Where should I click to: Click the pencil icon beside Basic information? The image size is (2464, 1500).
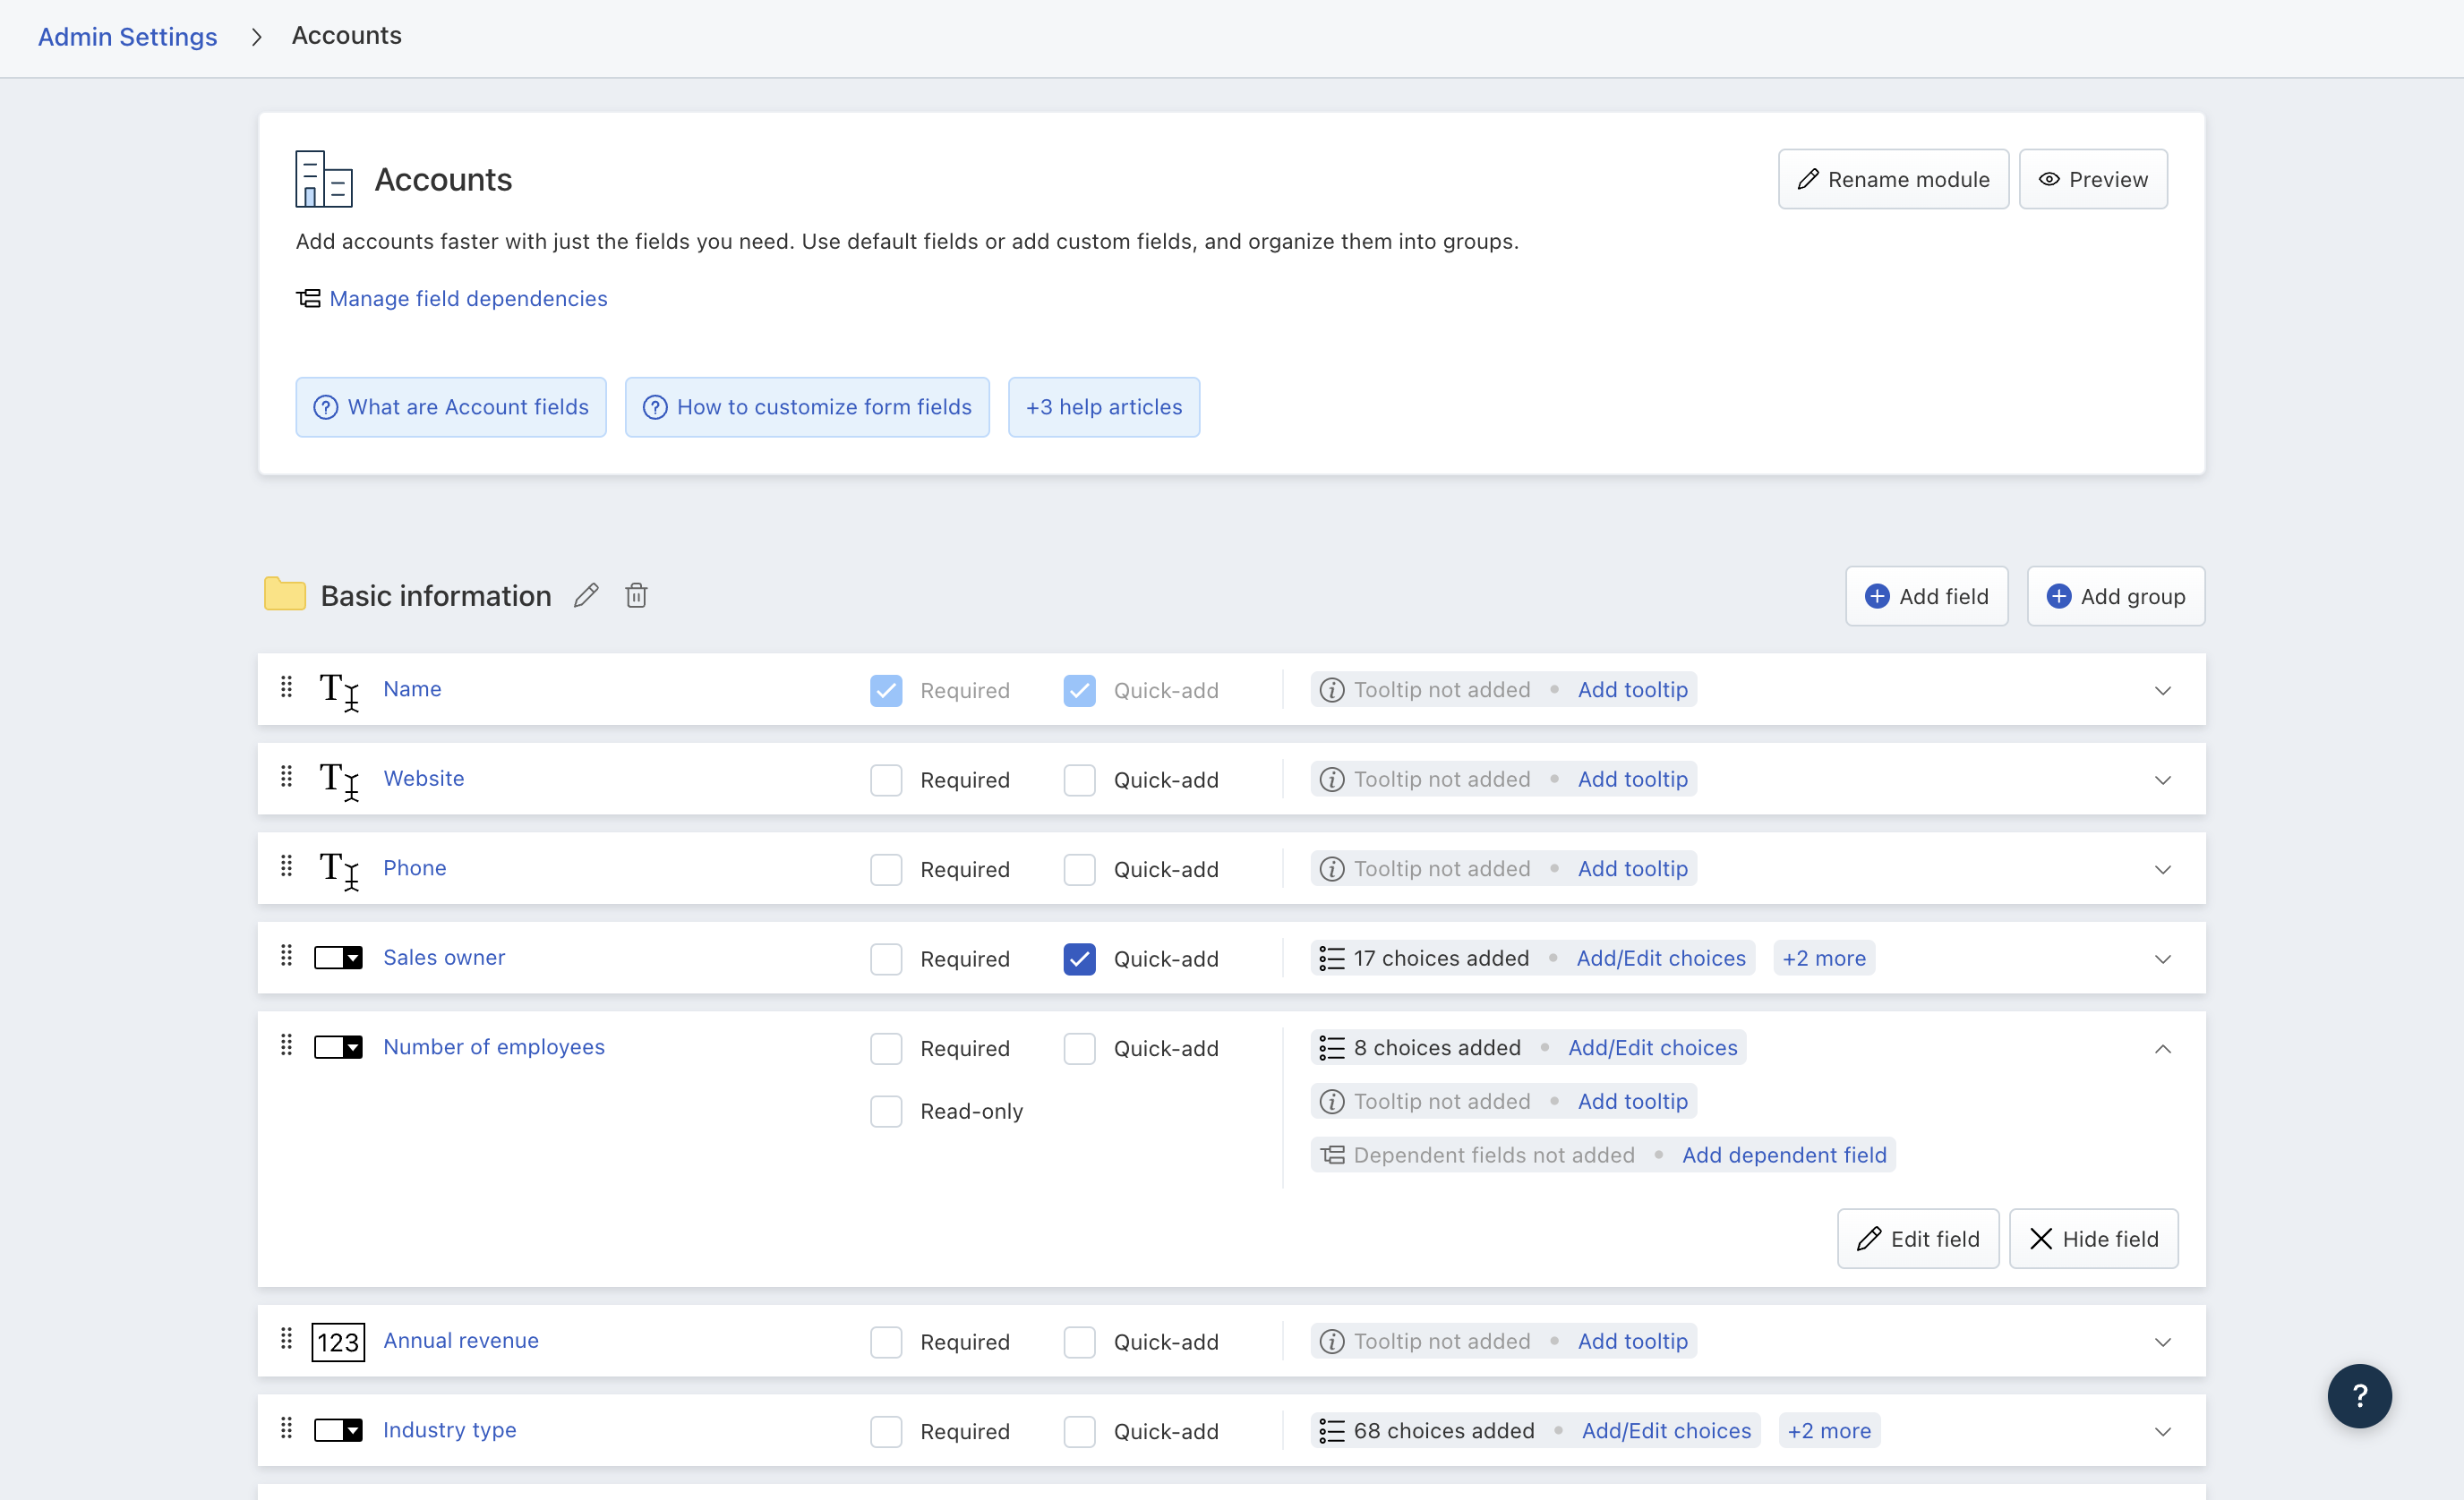[x=586, y=595]
